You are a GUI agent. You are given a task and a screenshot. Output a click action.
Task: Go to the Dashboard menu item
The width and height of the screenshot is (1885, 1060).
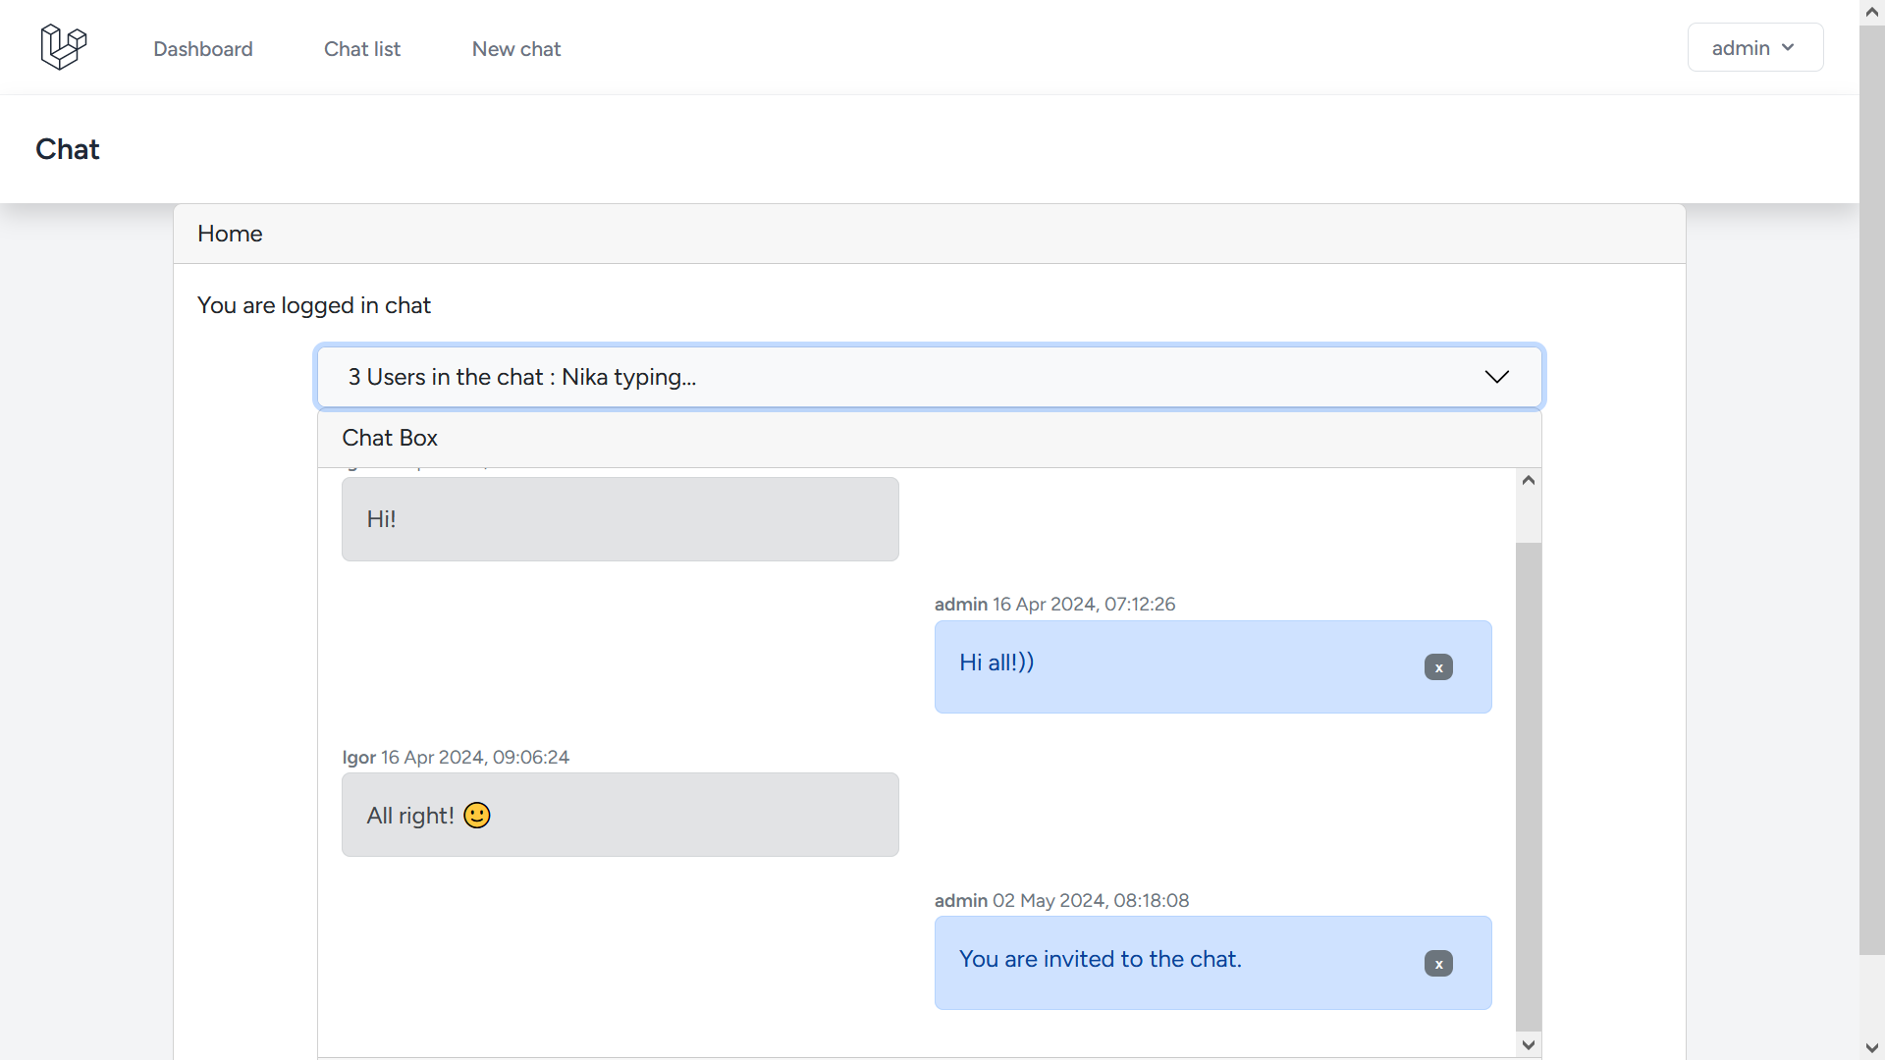[203, 49]
